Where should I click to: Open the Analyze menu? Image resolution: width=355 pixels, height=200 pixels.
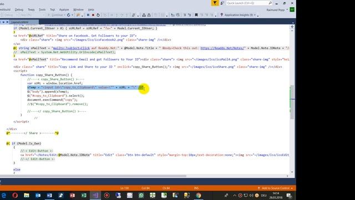click(64, 9)
